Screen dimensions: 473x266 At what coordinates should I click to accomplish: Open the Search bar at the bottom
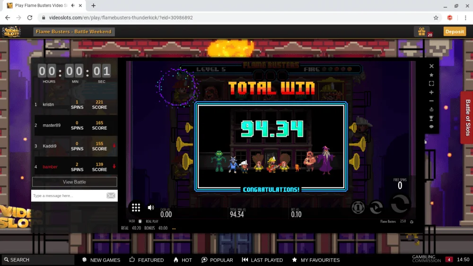pos(37,260)
